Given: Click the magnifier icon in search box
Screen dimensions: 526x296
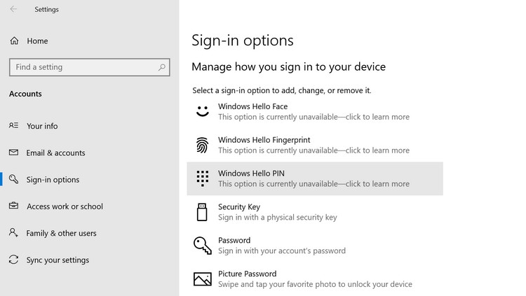Looking at the screenshot, I should coord(162,67).
